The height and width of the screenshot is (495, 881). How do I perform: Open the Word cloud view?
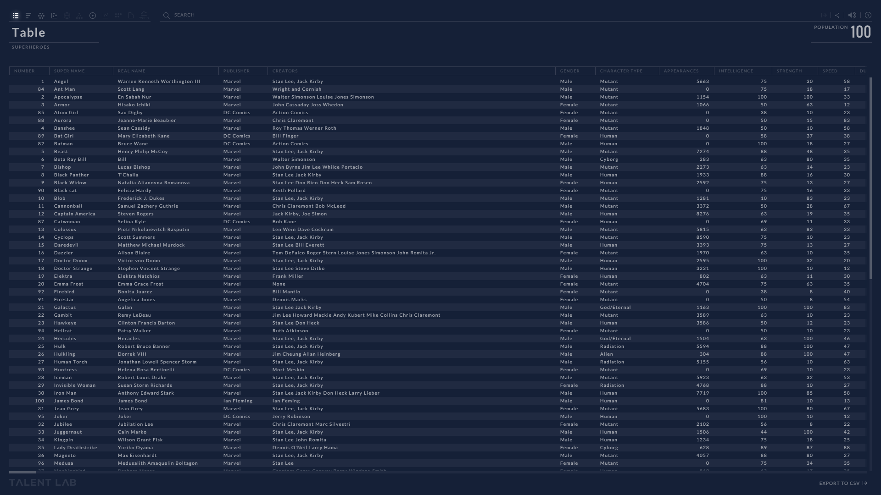(144, 16)
